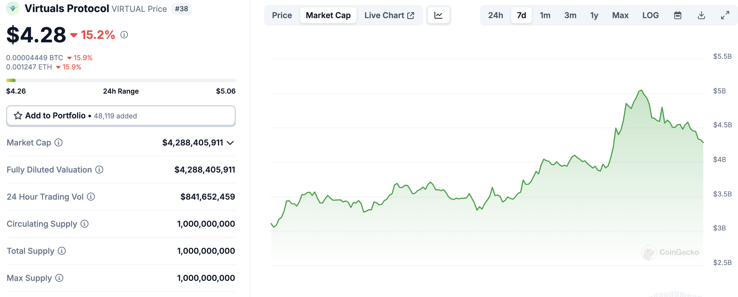Click the Virtuals Protocol coin logo
The width and height of the screenshot is (738, 297).
(13, 8)
